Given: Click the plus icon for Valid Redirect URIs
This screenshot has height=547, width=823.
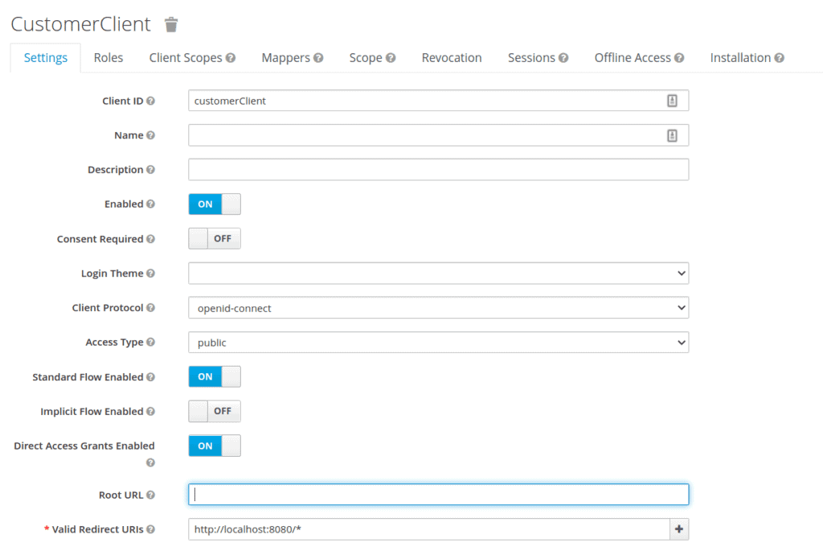Looking at the screenshot, I should (679, 529).
